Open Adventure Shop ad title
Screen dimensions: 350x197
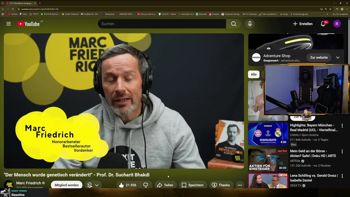[277, 56]
